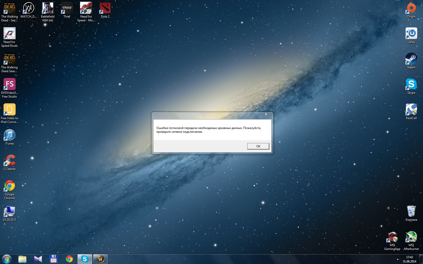The width and height of the screenshot is (423, 264).
Task: Select the MSI Afterburner desktop icon
Action: pyautogui.click(x=411, y=240)
